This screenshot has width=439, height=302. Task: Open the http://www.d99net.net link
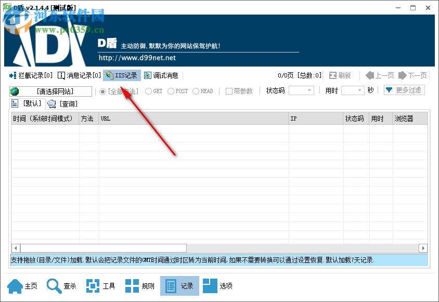pyautogui.click(x=137, y=58)
